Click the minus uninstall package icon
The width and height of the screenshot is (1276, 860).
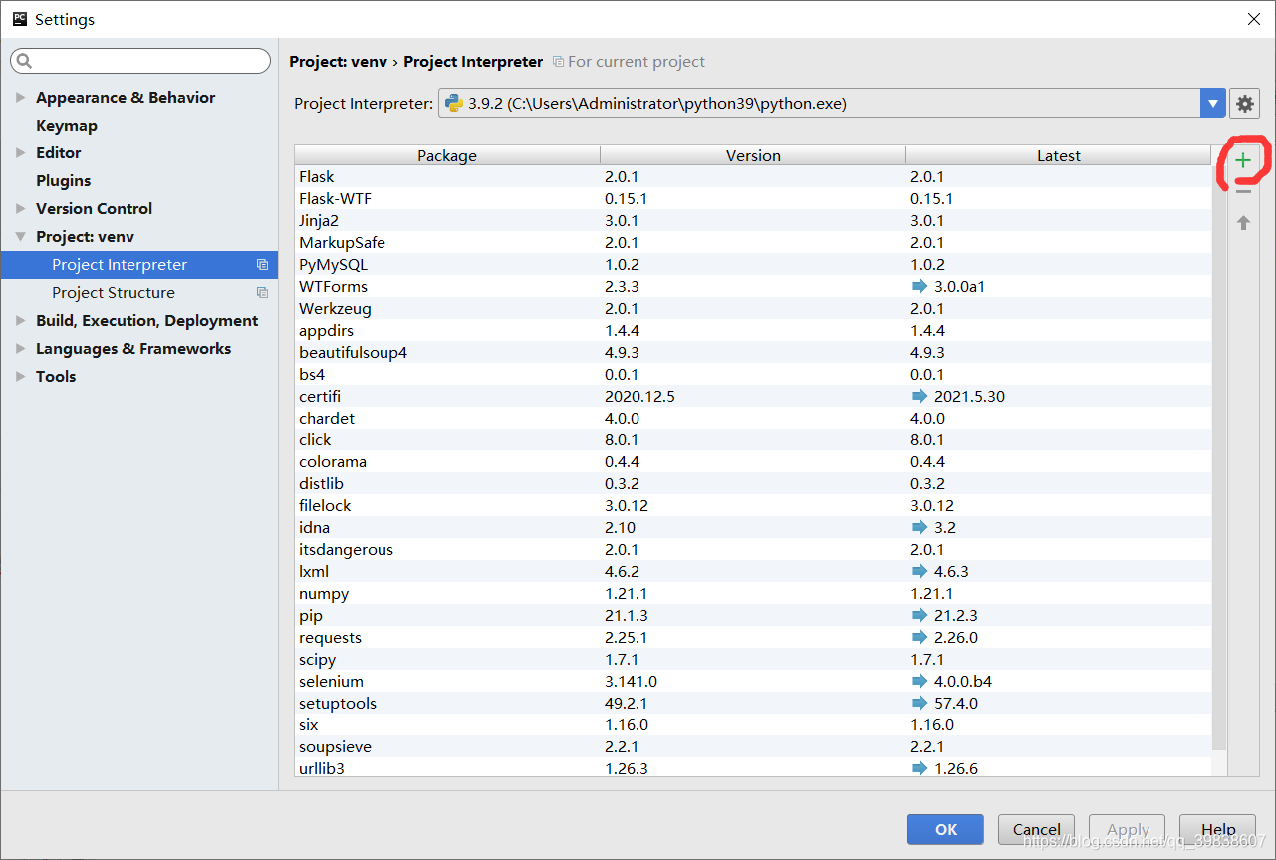1243,191
